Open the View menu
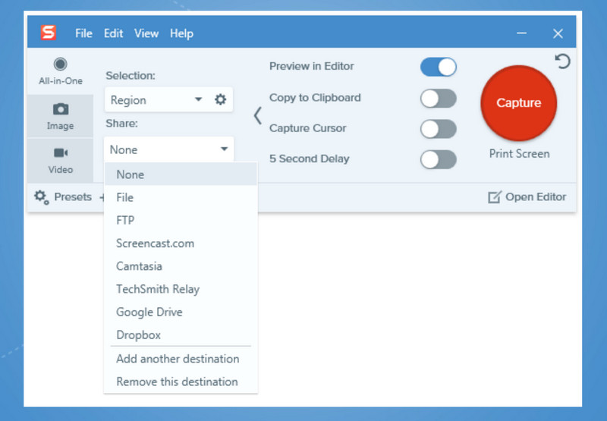 coord(146,33)
